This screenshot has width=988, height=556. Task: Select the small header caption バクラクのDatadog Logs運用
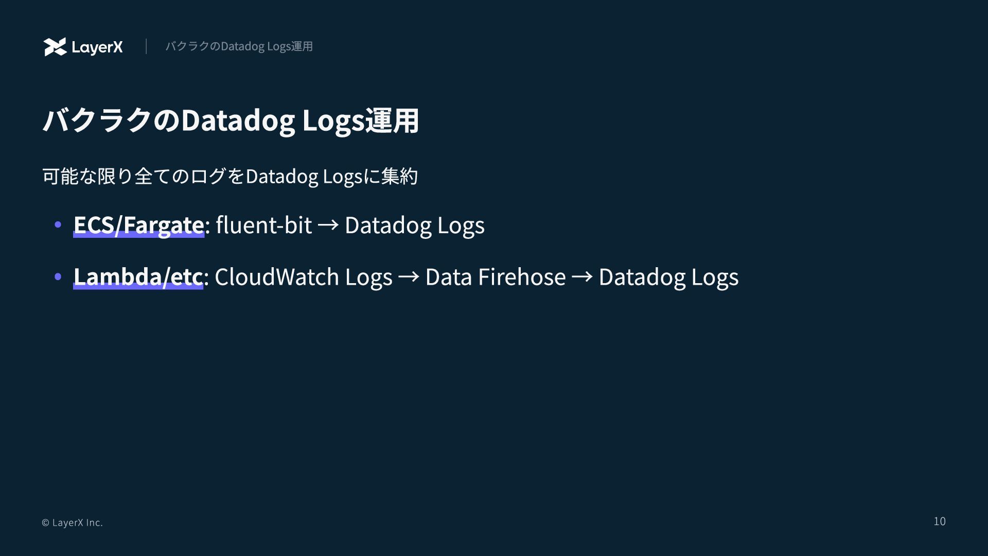pyautogui.click(x=239, y=46)
